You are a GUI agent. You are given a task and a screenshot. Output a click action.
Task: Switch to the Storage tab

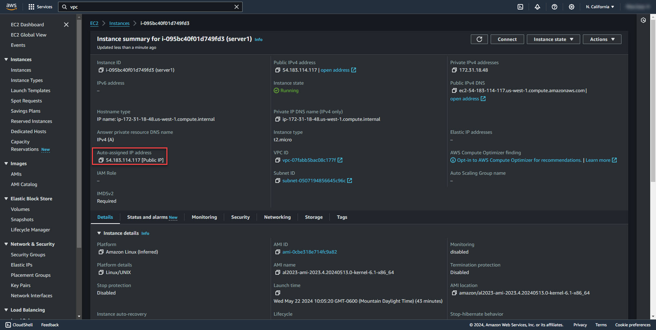point(314,217)
